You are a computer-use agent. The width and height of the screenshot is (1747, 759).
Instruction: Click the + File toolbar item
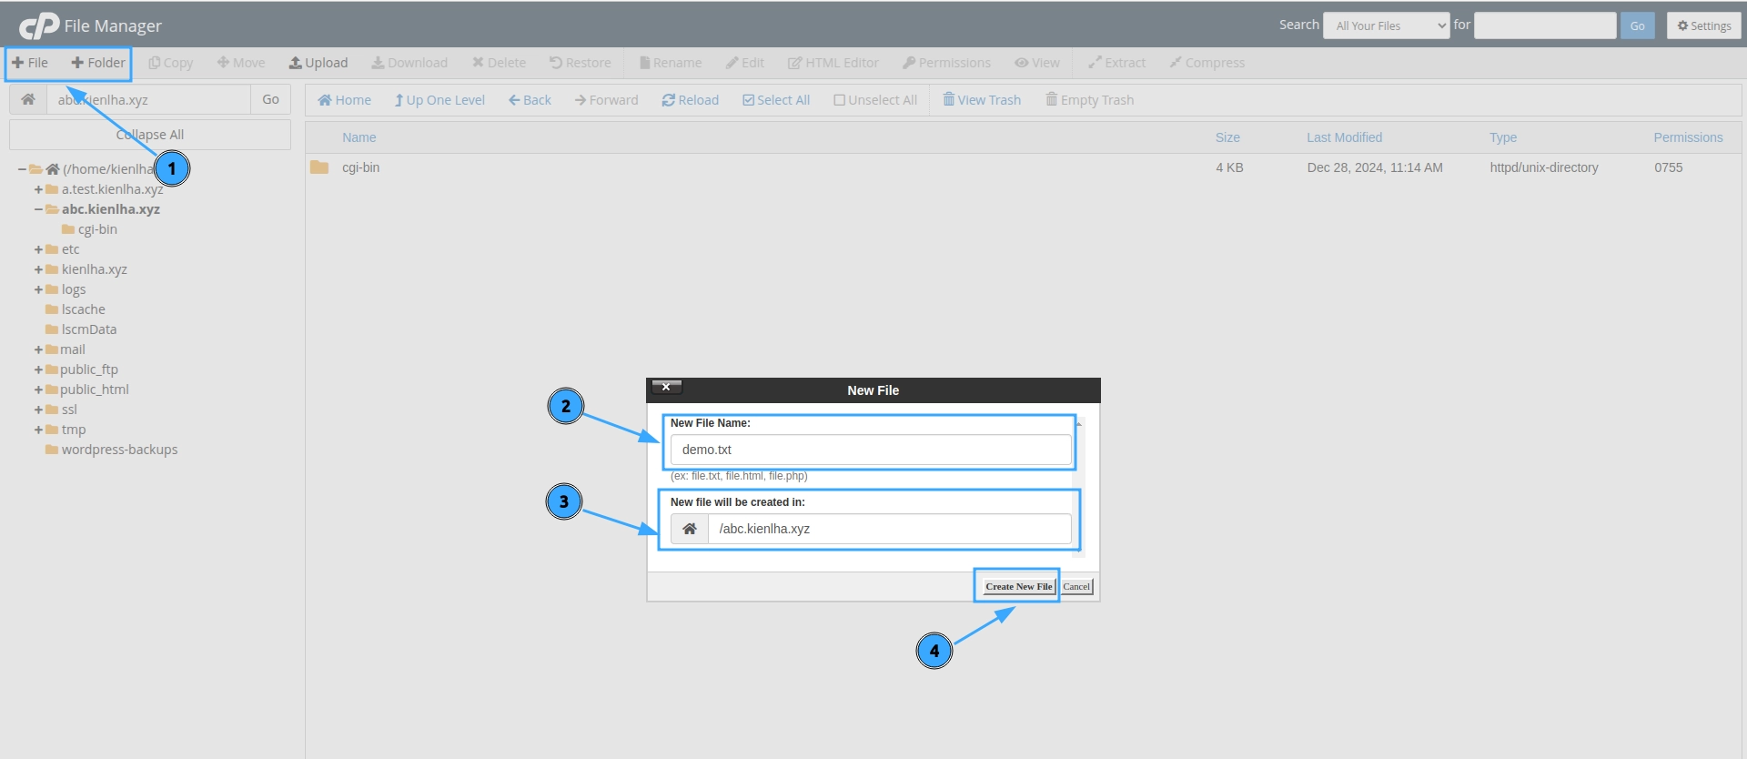(30, 63)
